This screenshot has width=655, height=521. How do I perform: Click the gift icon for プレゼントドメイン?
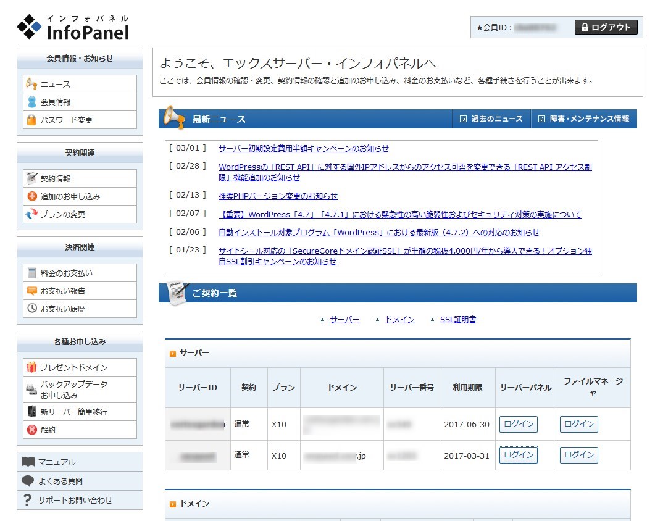pyautogui.click(x=31, y=367)
